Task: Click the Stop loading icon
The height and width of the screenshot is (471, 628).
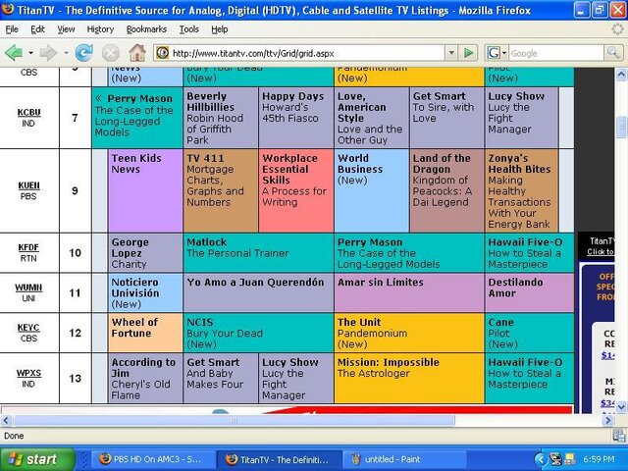Action: pos(111,53)
